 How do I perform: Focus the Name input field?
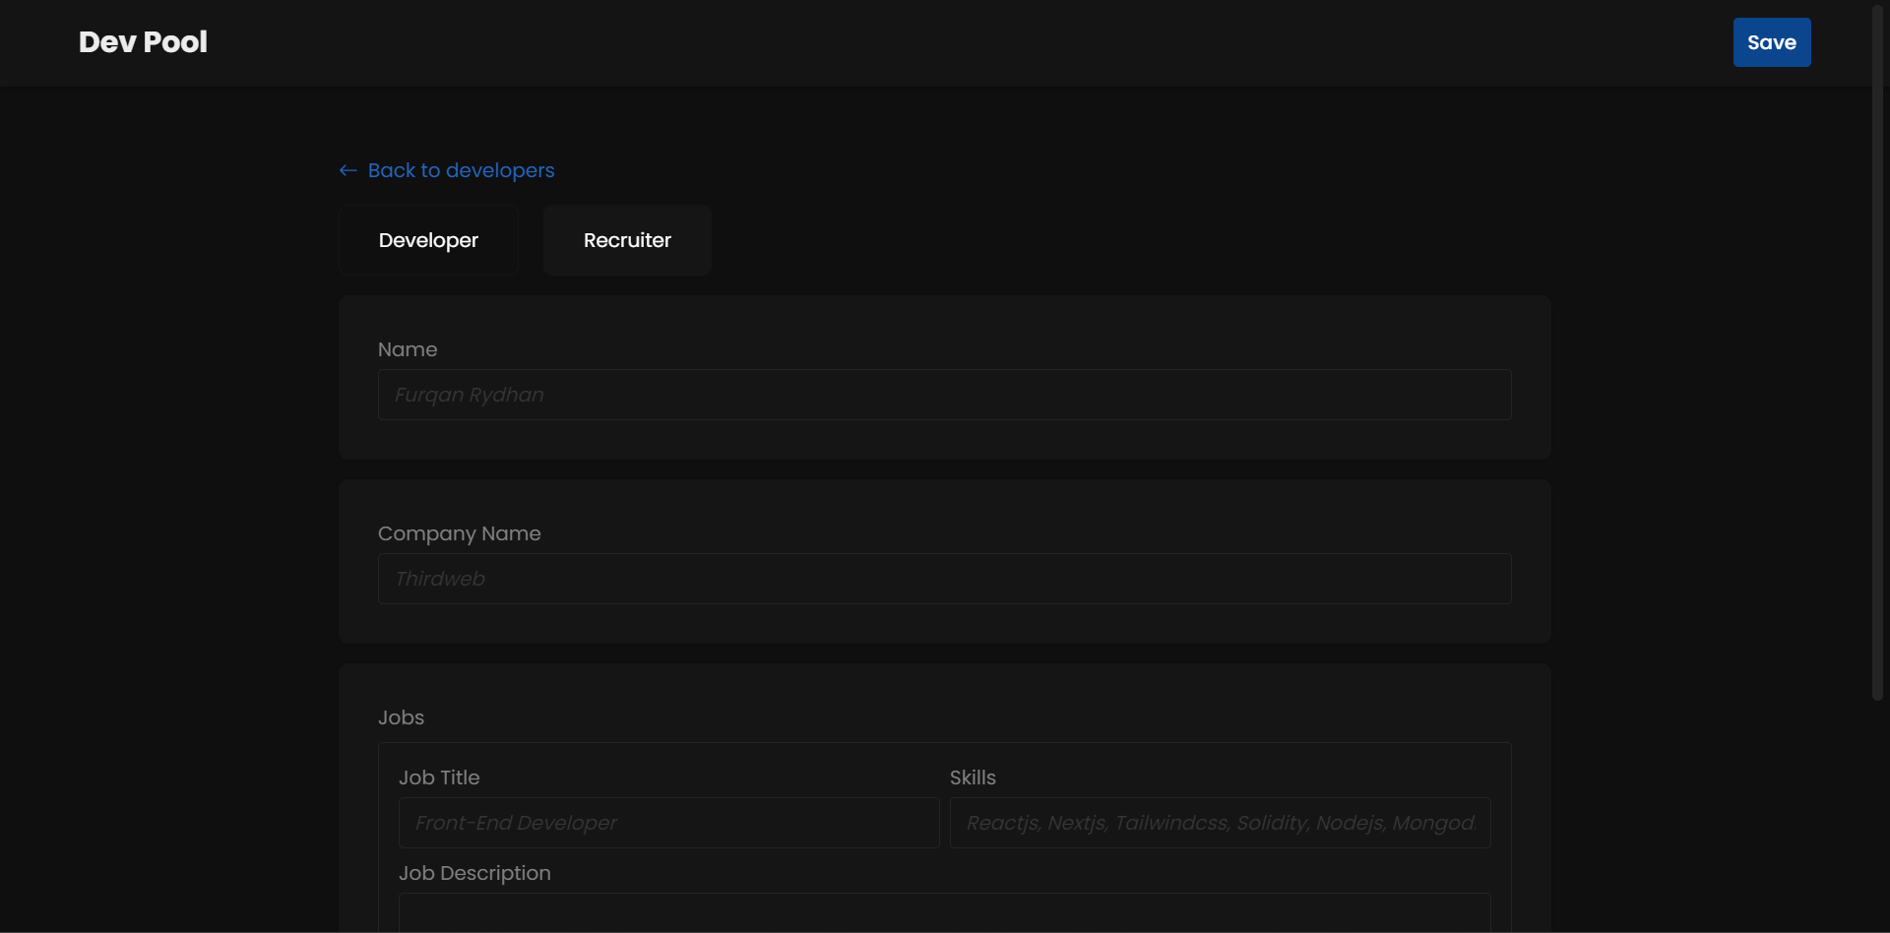945,395
